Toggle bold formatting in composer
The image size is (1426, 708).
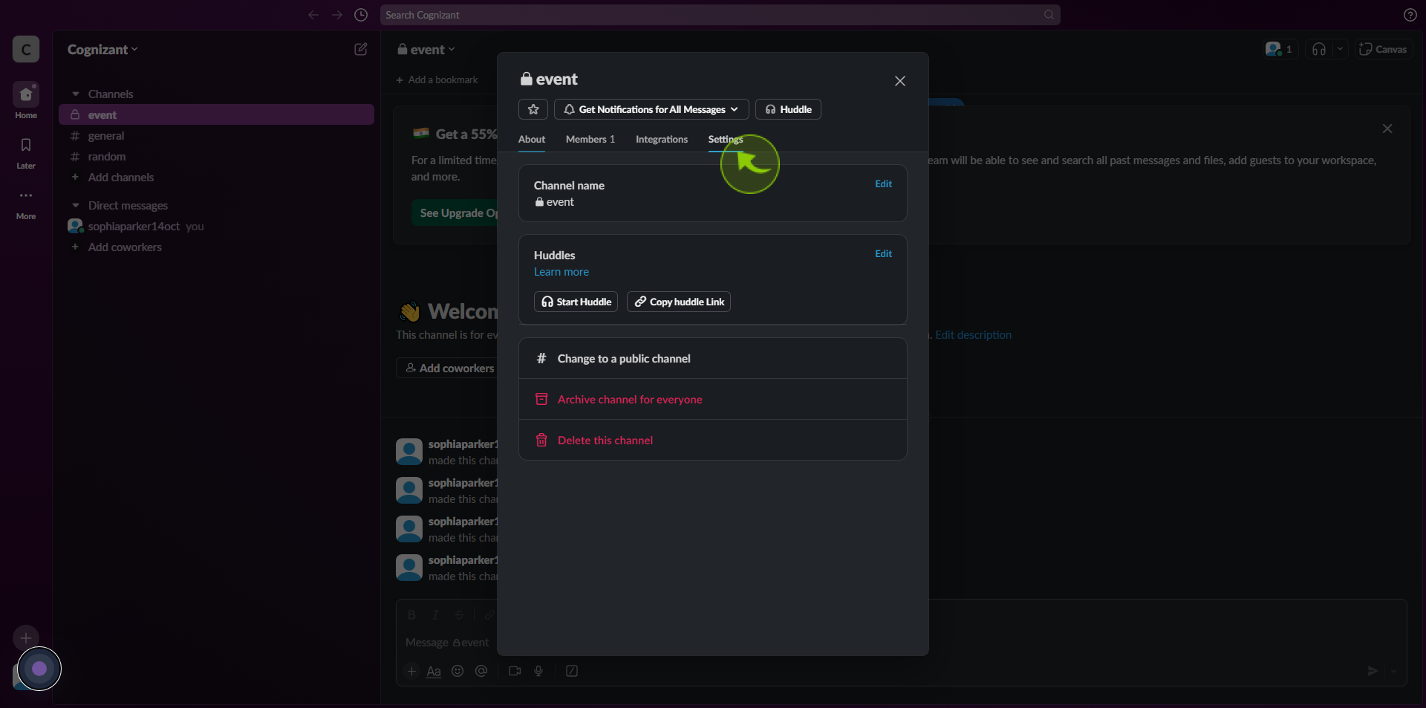click(411, 615)
